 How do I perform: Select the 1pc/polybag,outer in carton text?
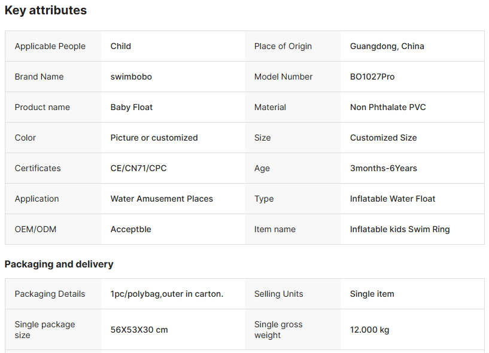tap(166, 294)
